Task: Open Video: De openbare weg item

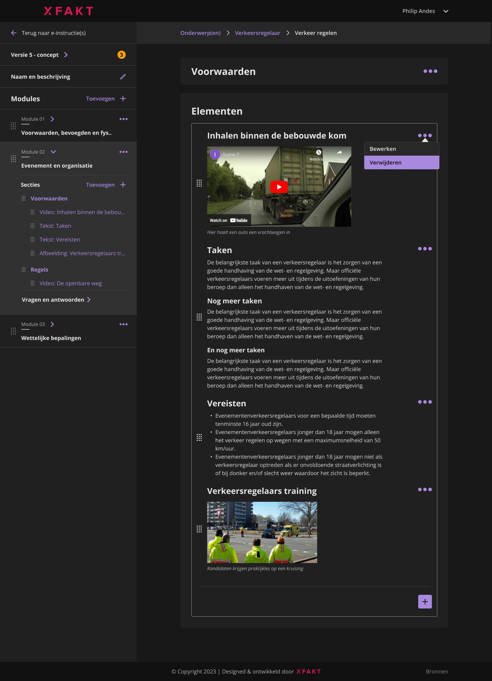Action: tap(71, 283)
